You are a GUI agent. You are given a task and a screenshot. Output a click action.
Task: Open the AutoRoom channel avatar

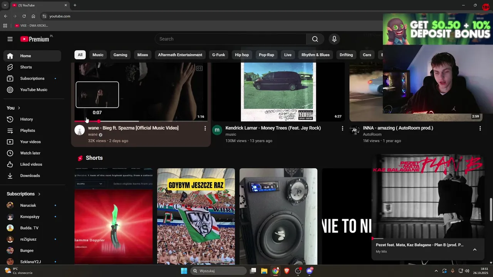tap(354, 130)
